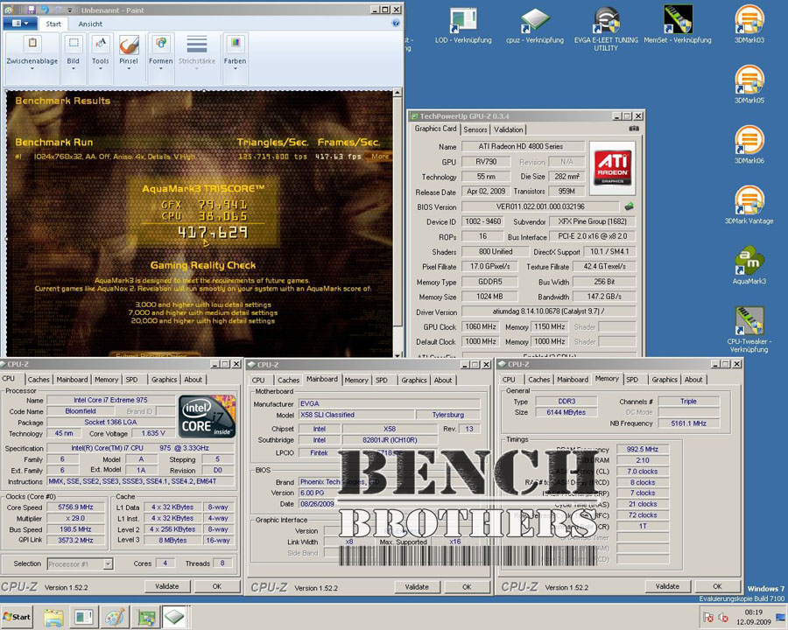This screenshot has height=630, width=788.
Task: Open About tab in CPU-Z Processor window
Action: (193, 380)
